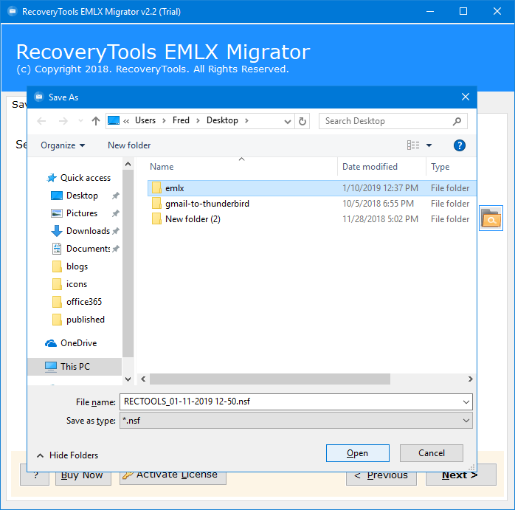The height and width of the screenshot is (510, 515).
Task: Select This PC in navigation pane
Action: [75, 367]
